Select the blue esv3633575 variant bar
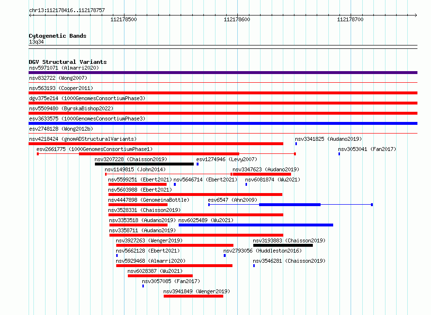Viewport: 431px width, 315px height. 223,123
